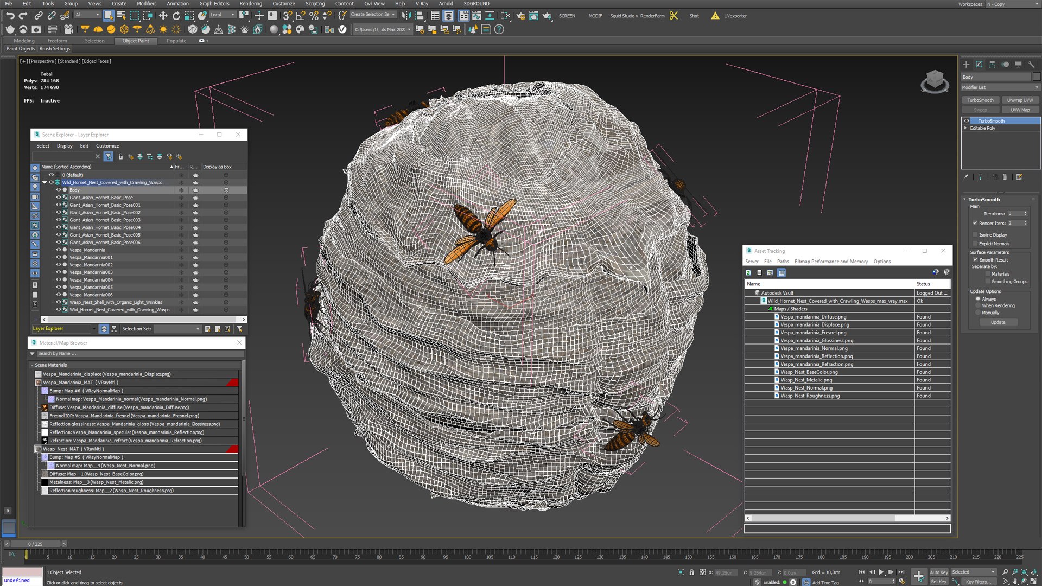
Task: Click Refresh icon in Asset Tracking toolbar
Action: pyautogui.click(x=748, y=273)
